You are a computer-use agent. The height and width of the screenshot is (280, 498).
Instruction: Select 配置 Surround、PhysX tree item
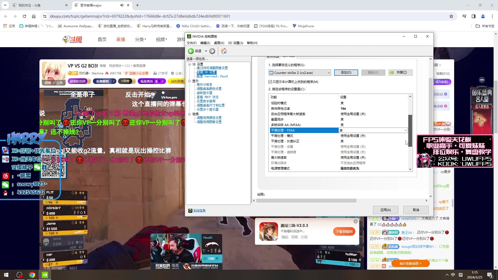(x=212, y=76)
